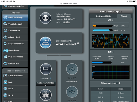This screenshot has height=102, width=137.
Task: Click the RAM usage progress bar
Action: coord(102,63)
